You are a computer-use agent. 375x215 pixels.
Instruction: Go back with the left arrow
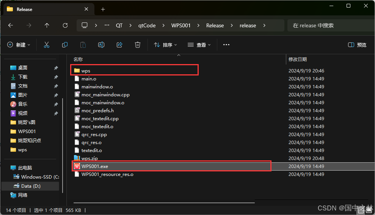pyautogui.click(x=11, y=25)
